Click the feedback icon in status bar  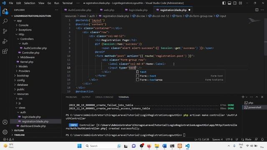click(256, 139)
